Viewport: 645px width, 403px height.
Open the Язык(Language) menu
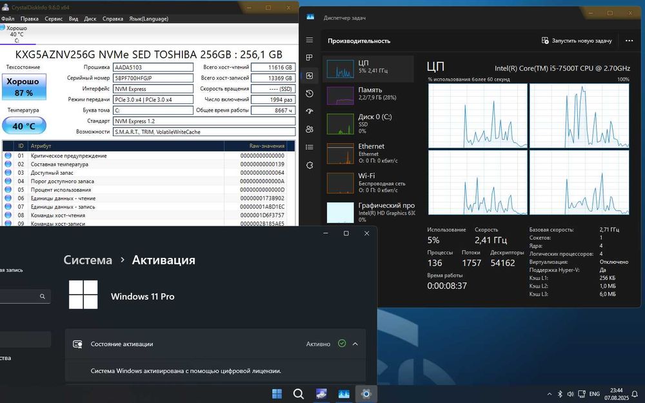pyautogui.click(x=148, y=19)
